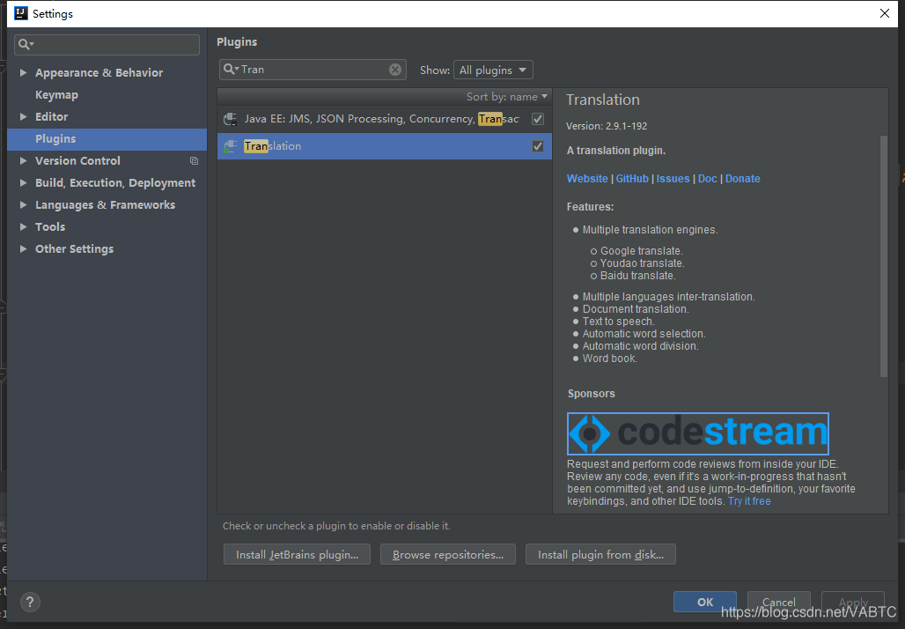Clear the plugin search text with X icon
Screen dimensions: 905x629
pyautogui.click(x=394, y=70)
